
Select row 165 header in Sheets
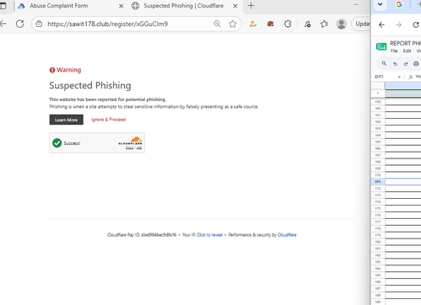tap(378, 142)
